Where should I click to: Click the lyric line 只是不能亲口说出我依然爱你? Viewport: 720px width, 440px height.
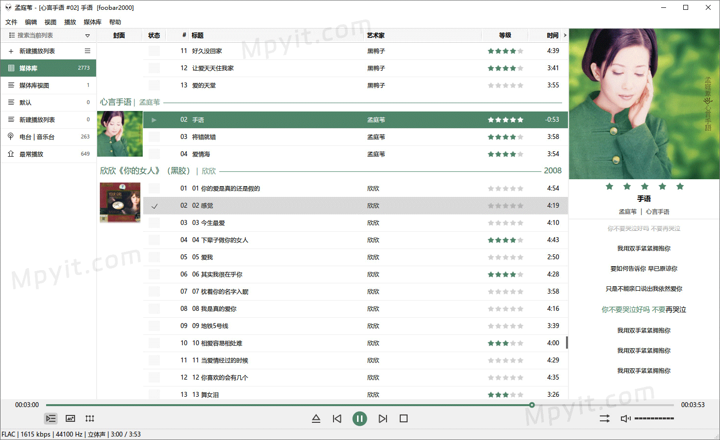[x=644, y=289]
